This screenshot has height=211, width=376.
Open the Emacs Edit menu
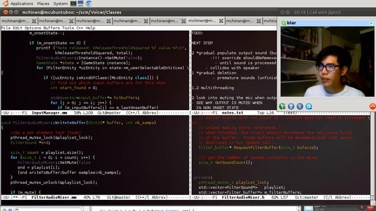click(x=18, y=28)
